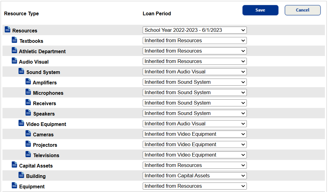Select the Receivers tree item
The height and width of the screenshot is (192, 328).
pos(44,103)
